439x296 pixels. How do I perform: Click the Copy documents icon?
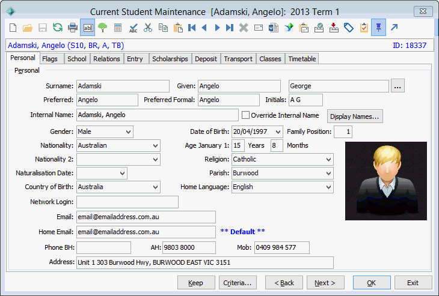[163, 28]
